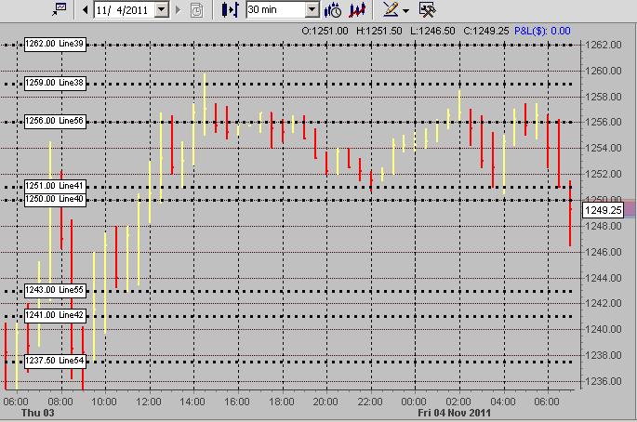
Task: Click the Fri 04 Nov 2011 date label
Action: (x=454, y=413)
